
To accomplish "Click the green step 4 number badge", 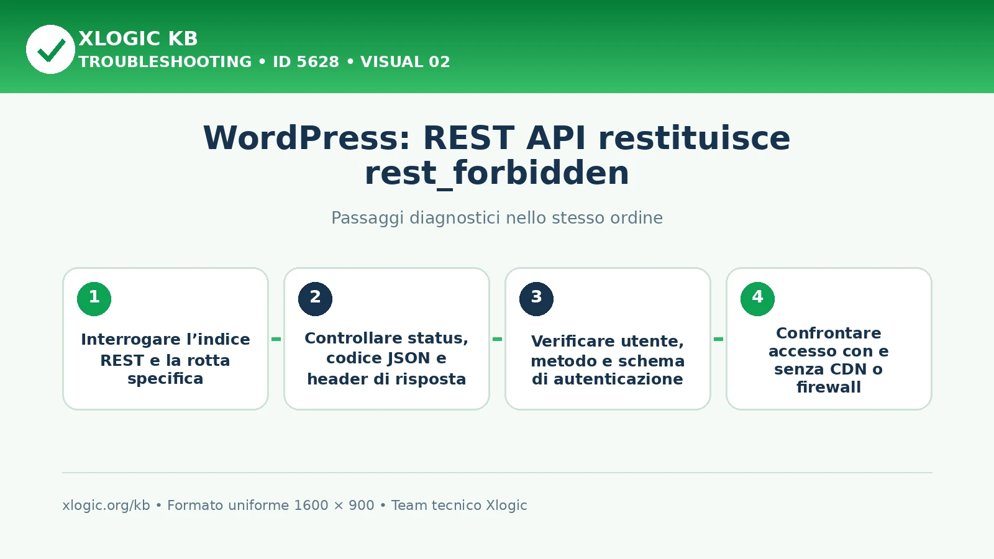I will click(758, 299).
